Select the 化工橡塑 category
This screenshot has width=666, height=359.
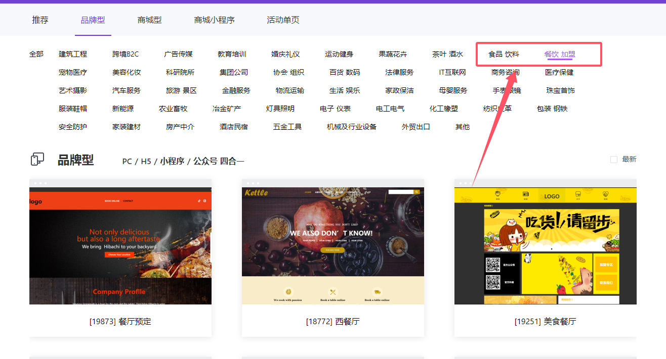(444, 109)
